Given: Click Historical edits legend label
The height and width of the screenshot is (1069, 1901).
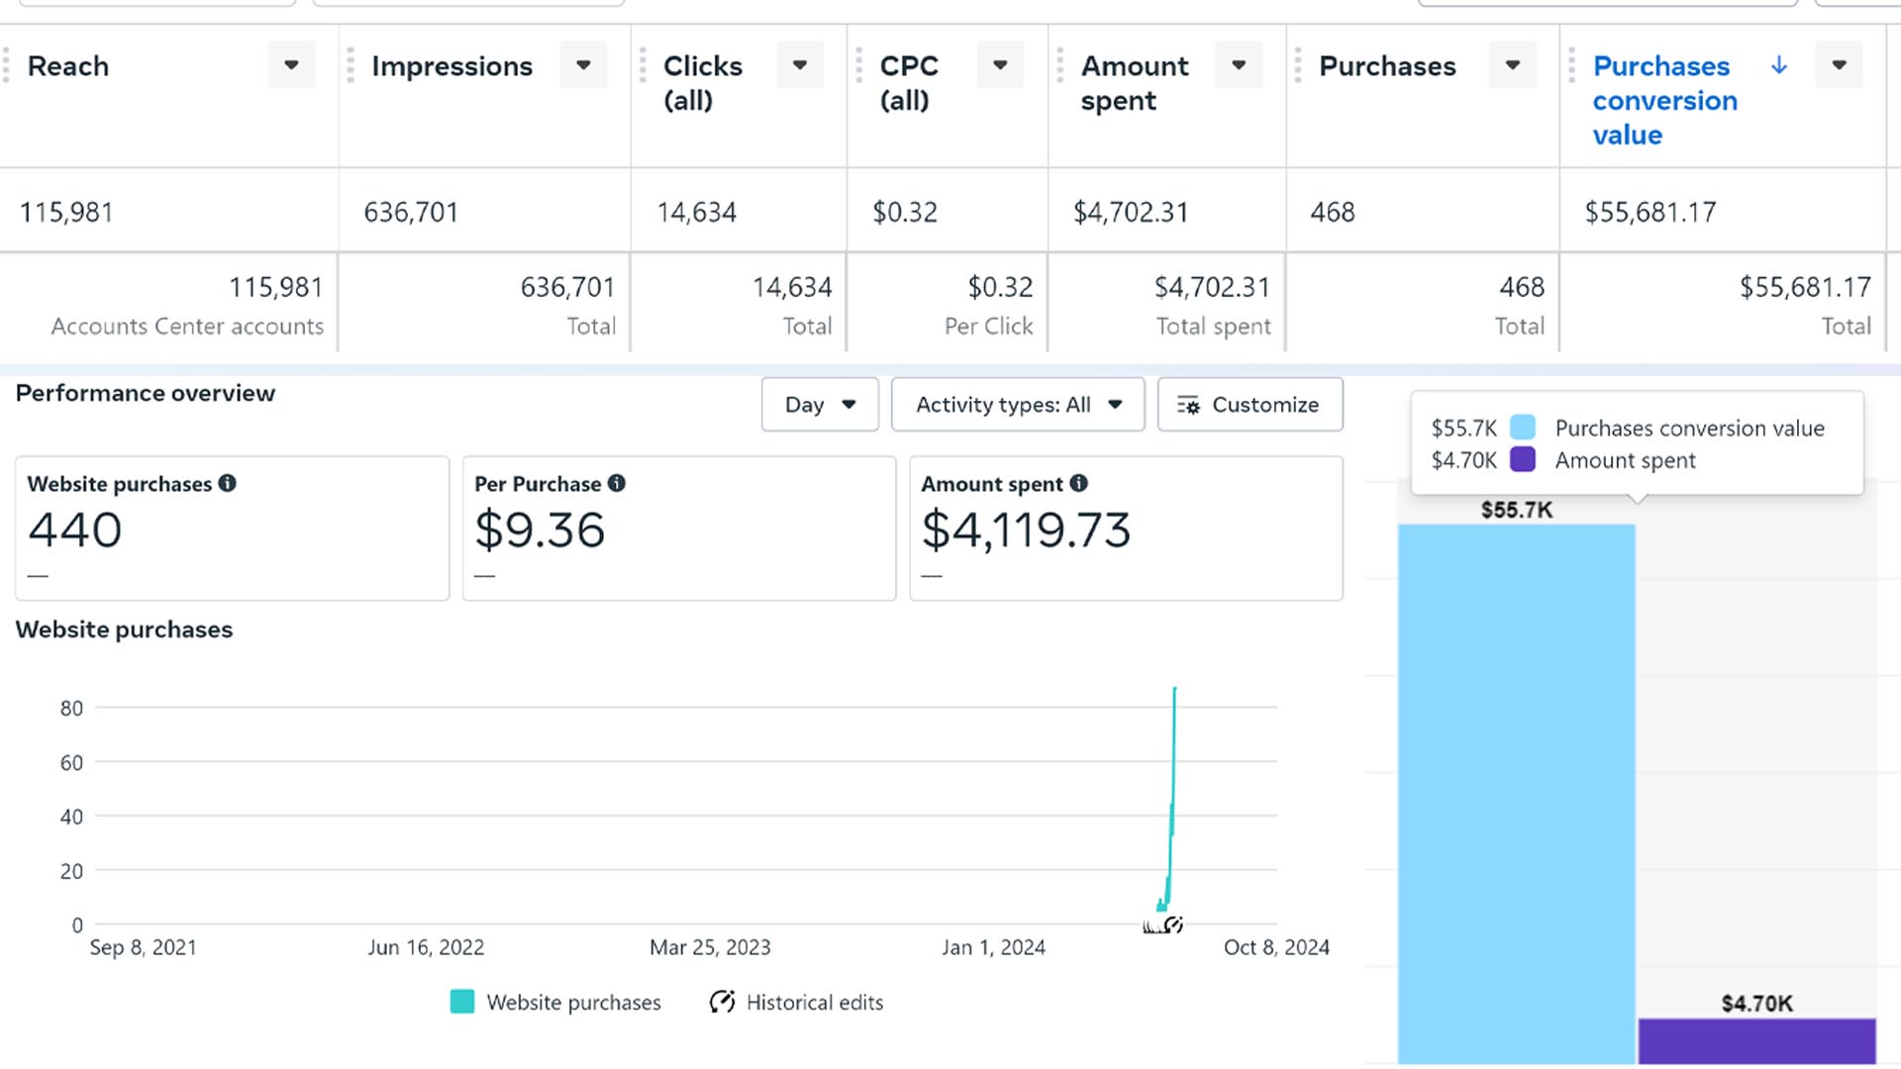Looking at the screenshot, I should point(815,1003).
